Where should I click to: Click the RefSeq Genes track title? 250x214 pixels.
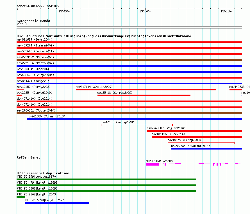(x=28, y=157)
